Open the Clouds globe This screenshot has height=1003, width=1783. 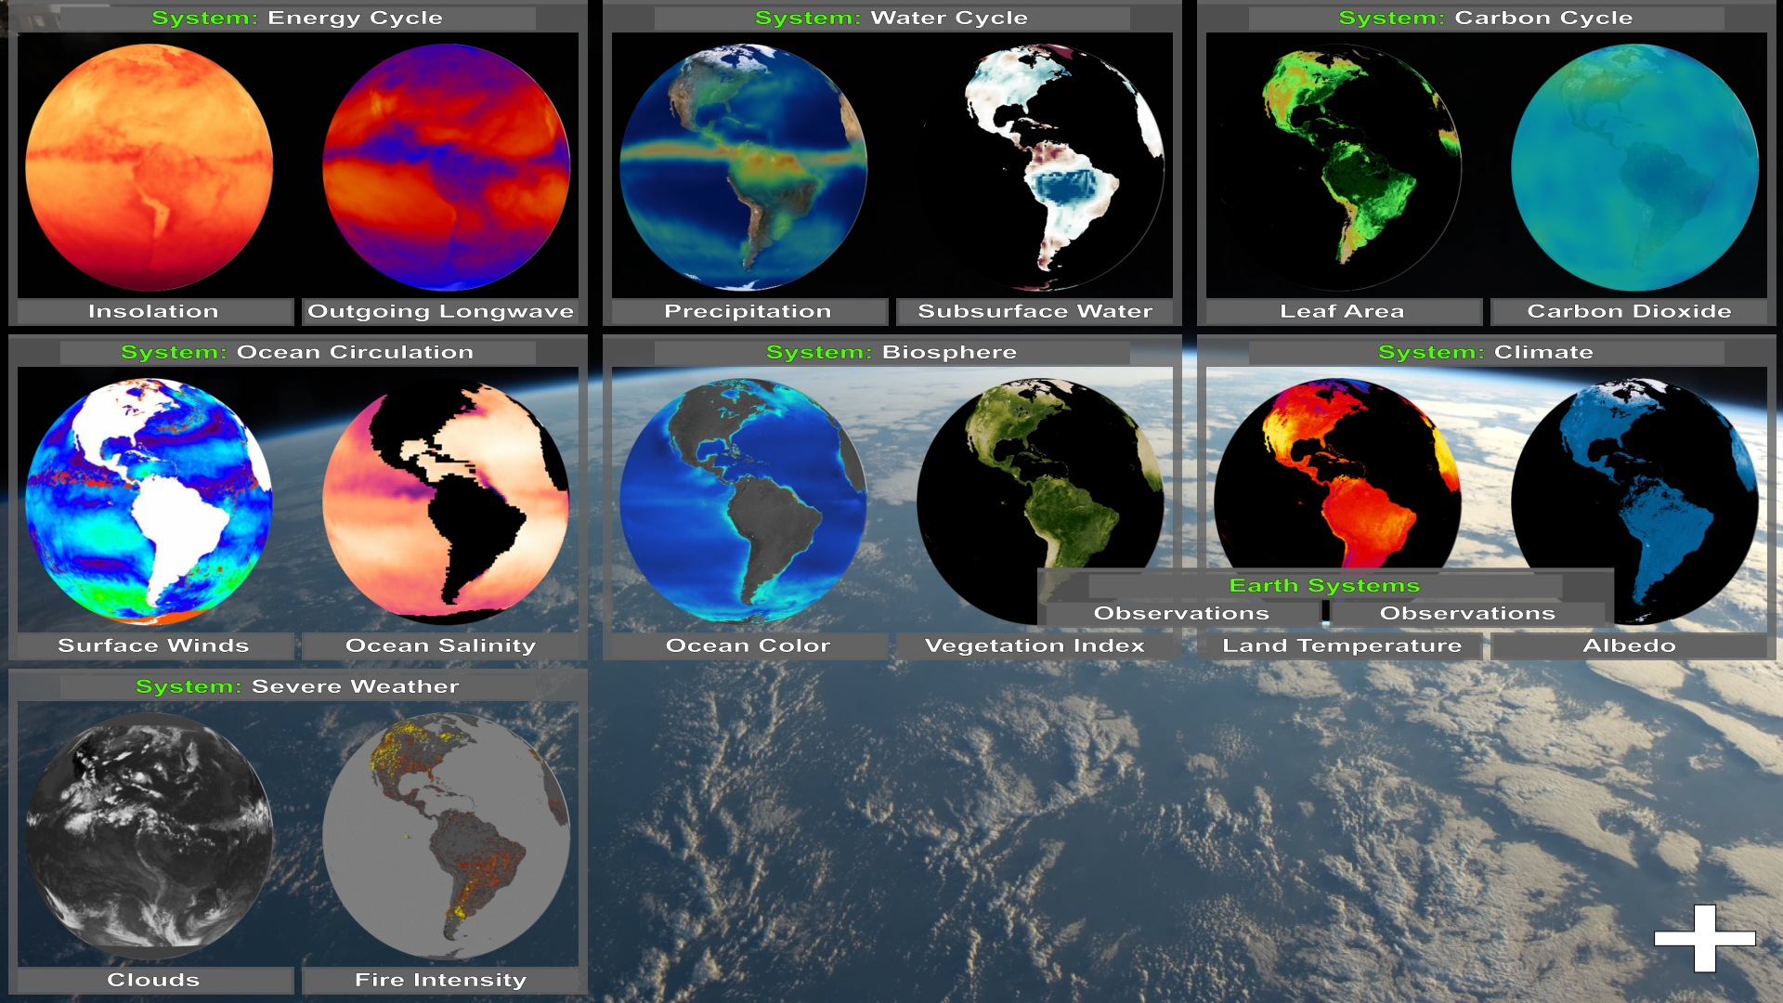(x=150, y=836)
